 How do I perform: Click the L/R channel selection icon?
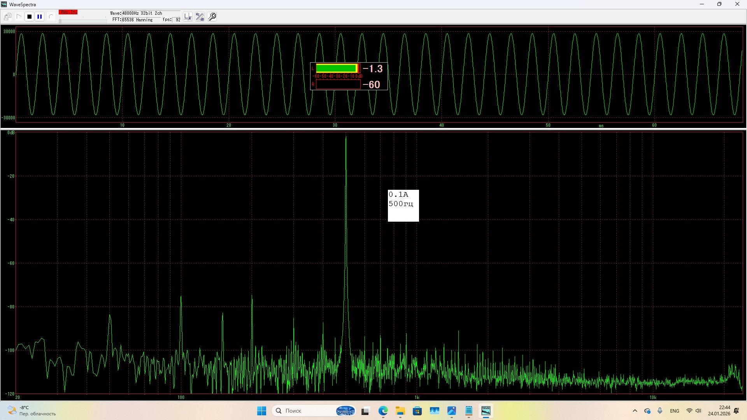coord(188,17)
